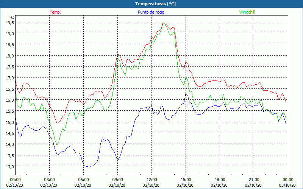Click the 18:00 time axis label
The image size is (303, 189).
pyautogui.click(x=220, y=180)
